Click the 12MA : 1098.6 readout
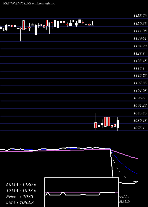148x207 pixels. [21, 191]
